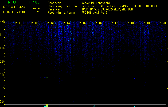The width and height of the screenshot is (168, 107).
Task: Click the kHz axis unit label
Action: (2, 22)
